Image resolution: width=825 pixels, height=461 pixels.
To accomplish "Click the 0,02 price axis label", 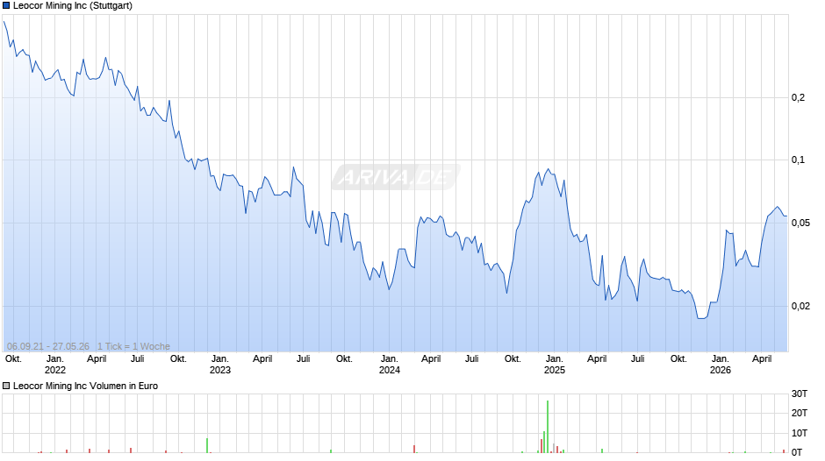I will (x=800, y=306).
